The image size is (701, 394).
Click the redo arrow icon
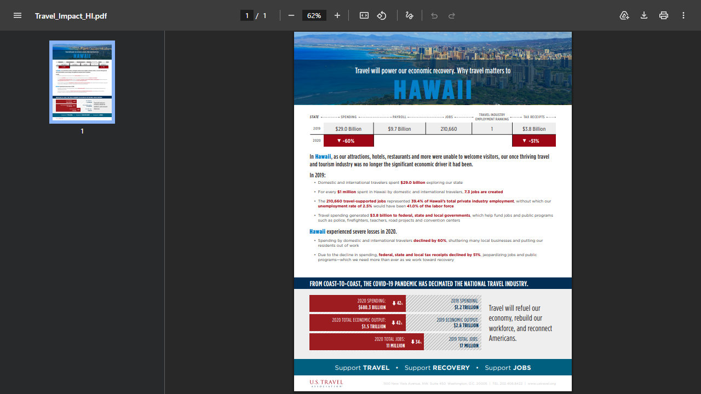[x=452, y=15]
